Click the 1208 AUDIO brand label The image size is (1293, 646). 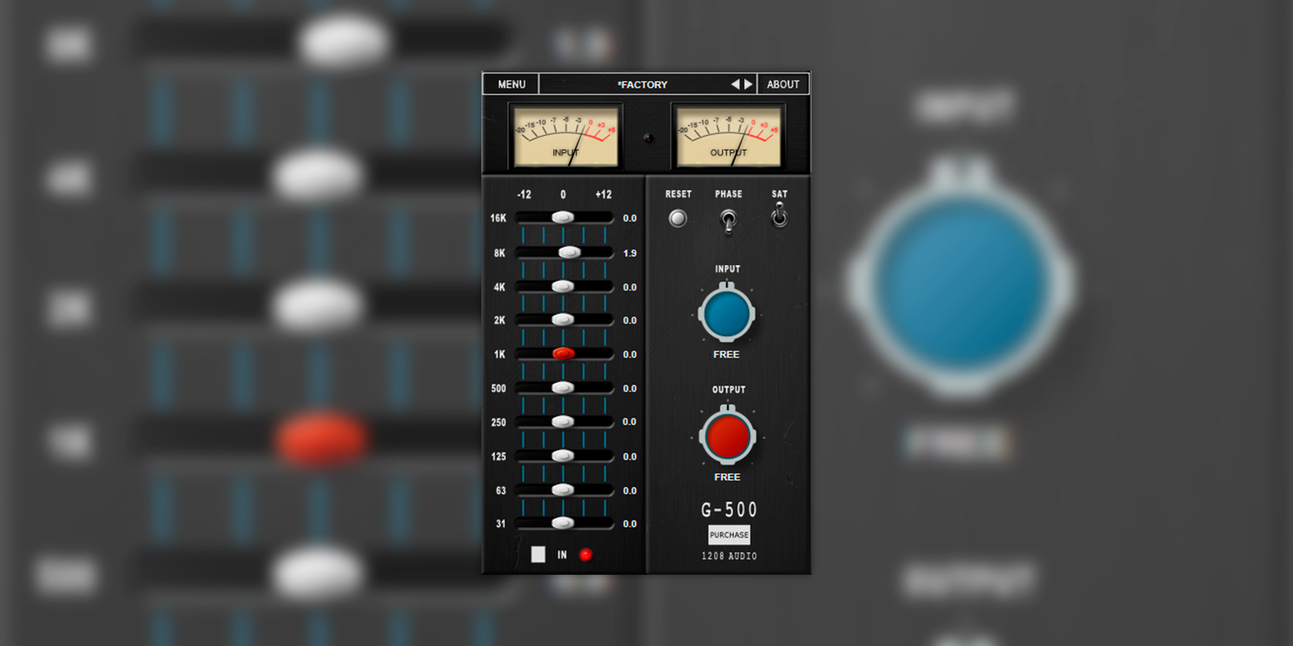(728, 556)
